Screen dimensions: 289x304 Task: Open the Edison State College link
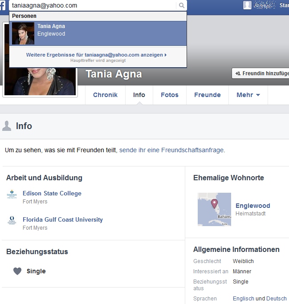[x=52, y=193]
